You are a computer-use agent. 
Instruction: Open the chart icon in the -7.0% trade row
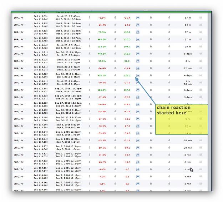pyautogui.click(x=138, y=177)
